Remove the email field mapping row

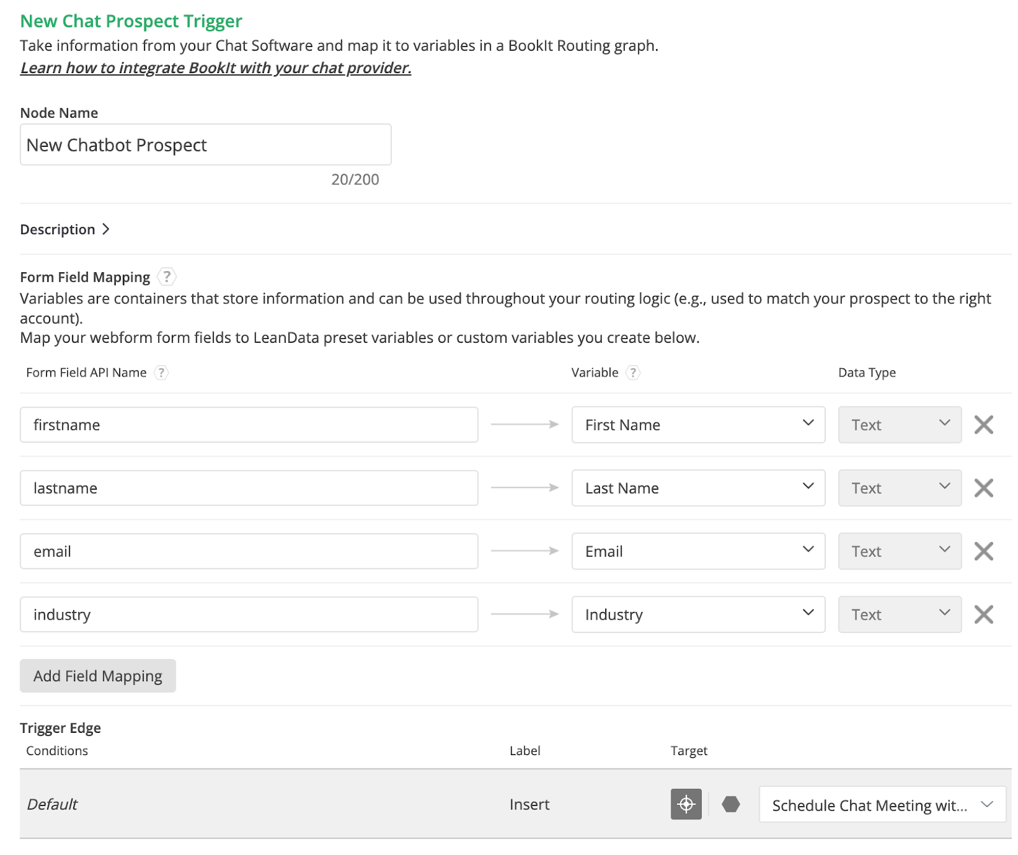[983, 551]
